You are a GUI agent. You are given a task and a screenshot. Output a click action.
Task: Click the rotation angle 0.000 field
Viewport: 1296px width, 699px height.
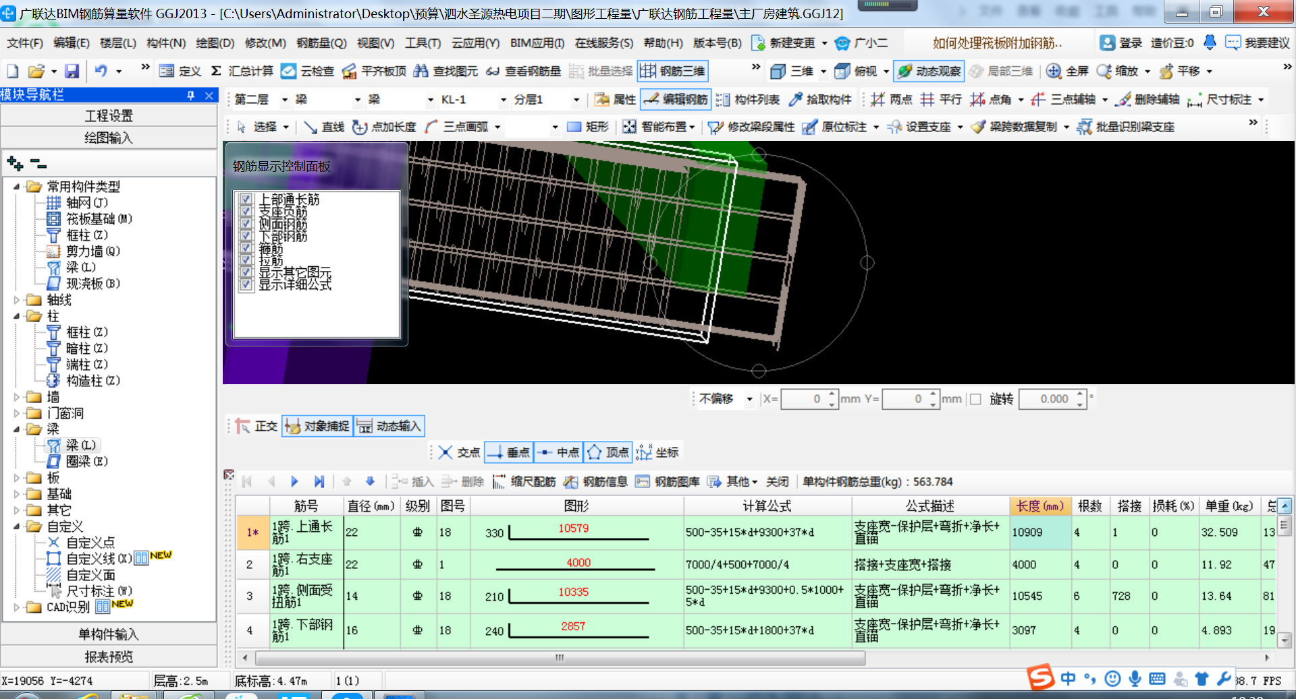point(1047,399)
